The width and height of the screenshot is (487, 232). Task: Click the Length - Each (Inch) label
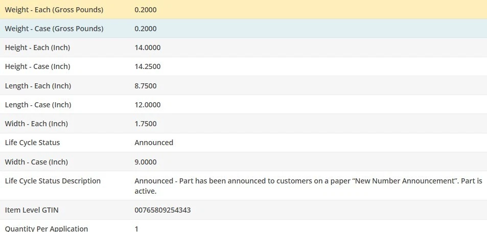tap(38, 86)
